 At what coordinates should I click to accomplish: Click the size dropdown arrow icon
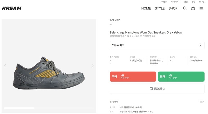(x=200, y=45)
